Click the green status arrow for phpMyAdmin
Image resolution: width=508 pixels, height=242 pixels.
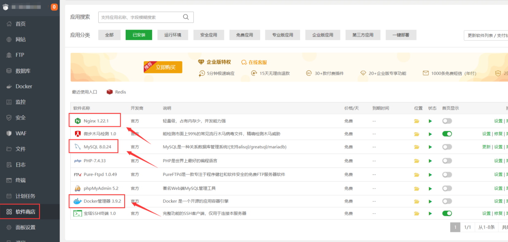[430, 188]
